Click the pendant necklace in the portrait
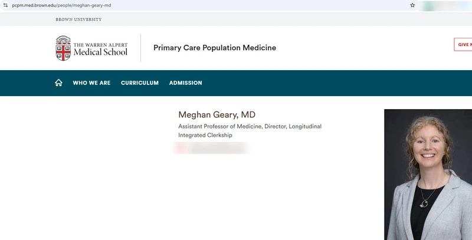 click(x=424, y=203)
